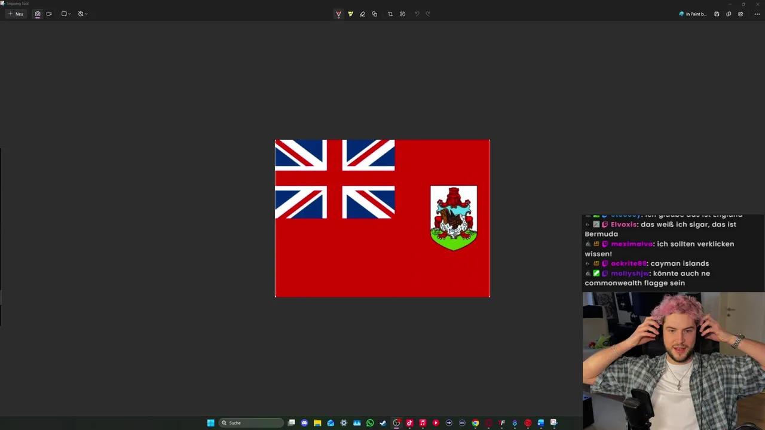Click chat username Elvoxis
The image size is (765, 430).
pos(623,225)
